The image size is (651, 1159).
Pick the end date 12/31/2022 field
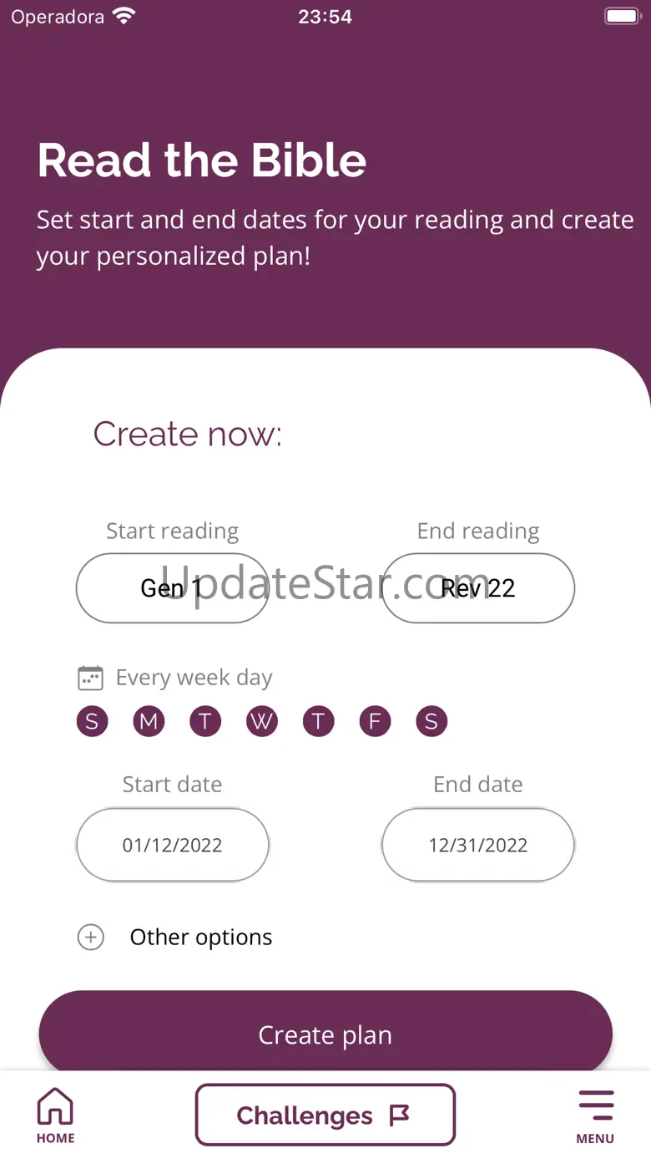coord(478,845)
